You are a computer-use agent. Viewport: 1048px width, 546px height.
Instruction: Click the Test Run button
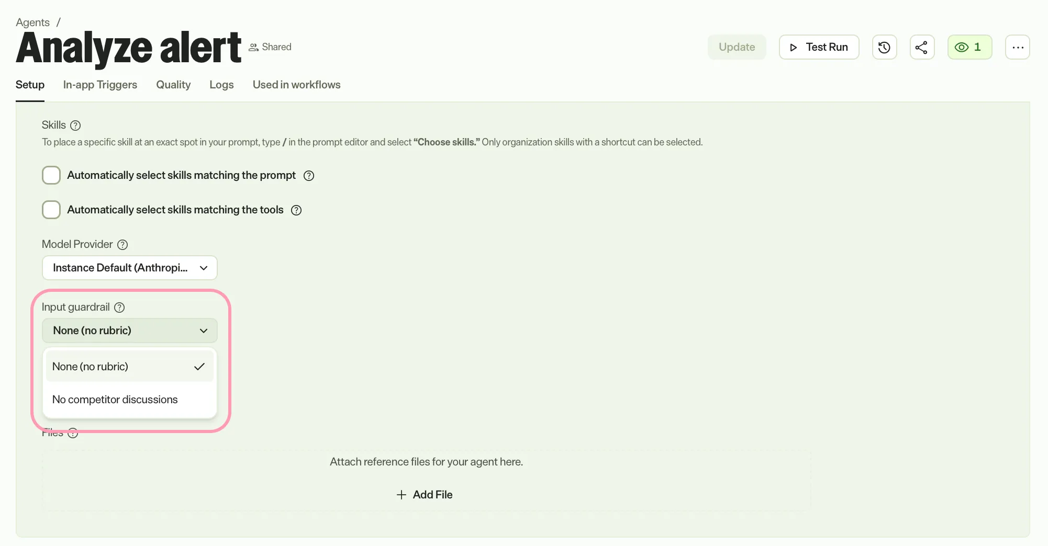pos(819,47)
